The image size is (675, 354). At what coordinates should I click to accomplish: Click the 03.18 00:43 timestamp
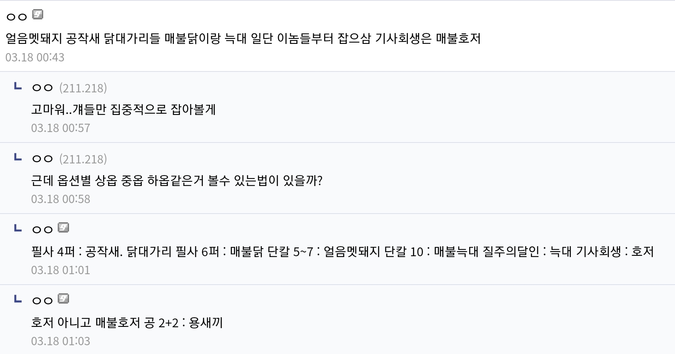[35, 57]
